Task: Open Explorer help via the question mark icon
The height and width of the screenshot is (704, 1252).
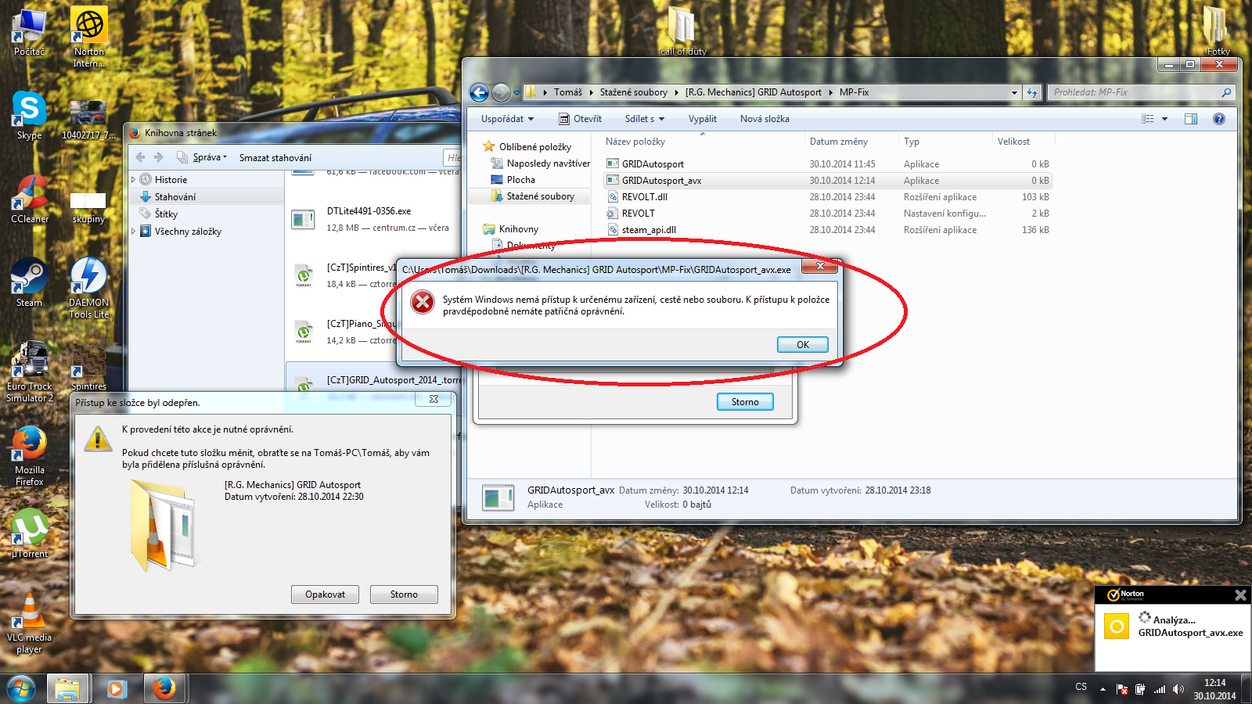Action: 1218,119
